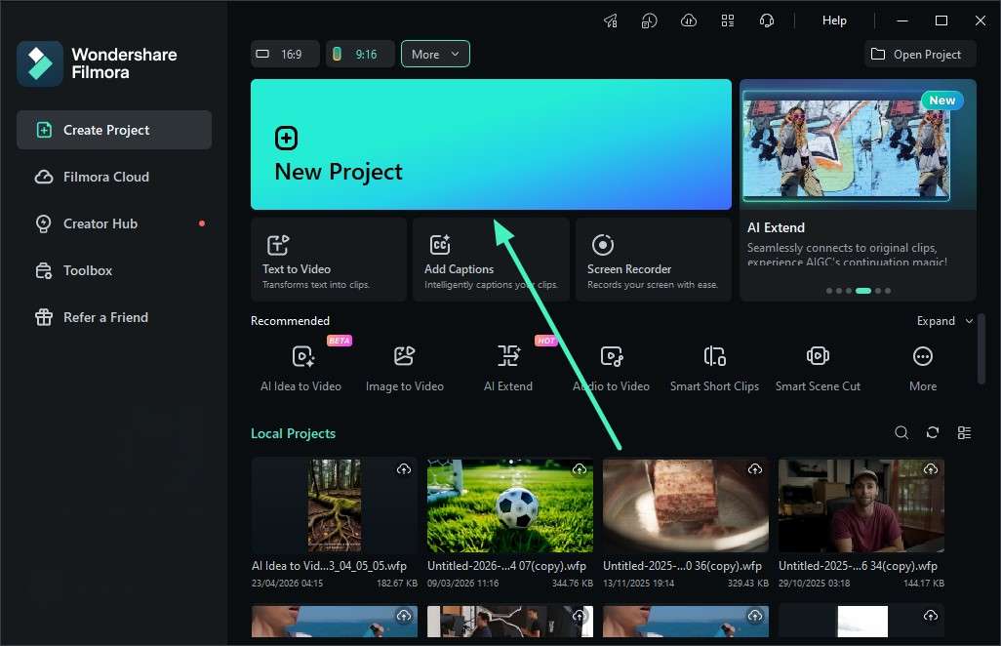Switch local projects to list view
Screen dimensions: 1001x646
(x=965, y=433)
